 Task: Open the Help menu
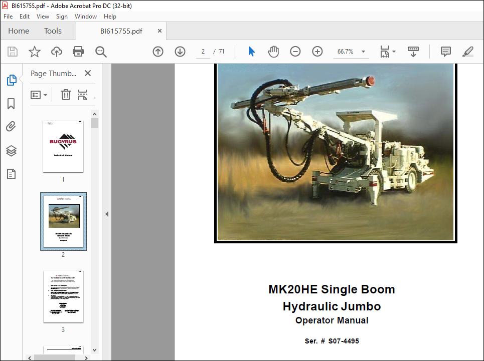click(110, 17)
